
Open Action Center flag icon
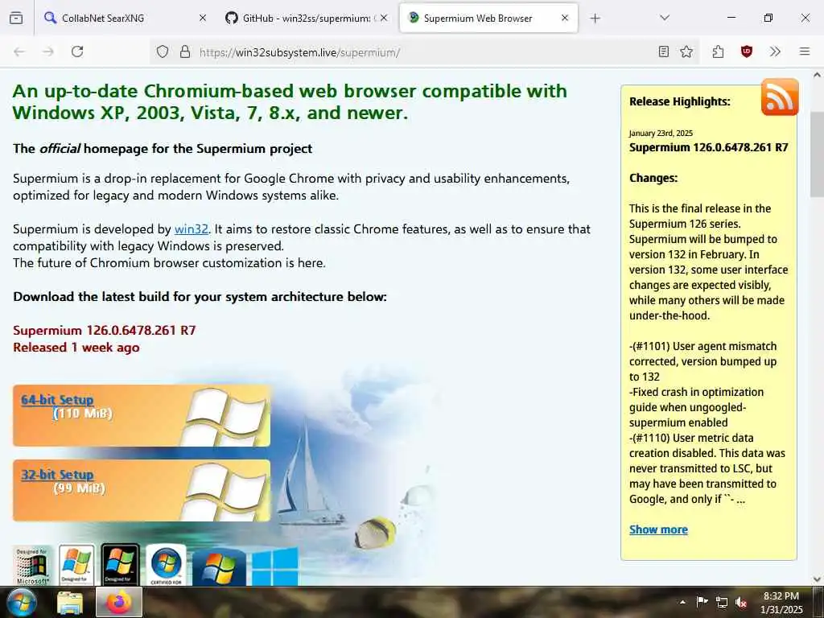[702, 602]
